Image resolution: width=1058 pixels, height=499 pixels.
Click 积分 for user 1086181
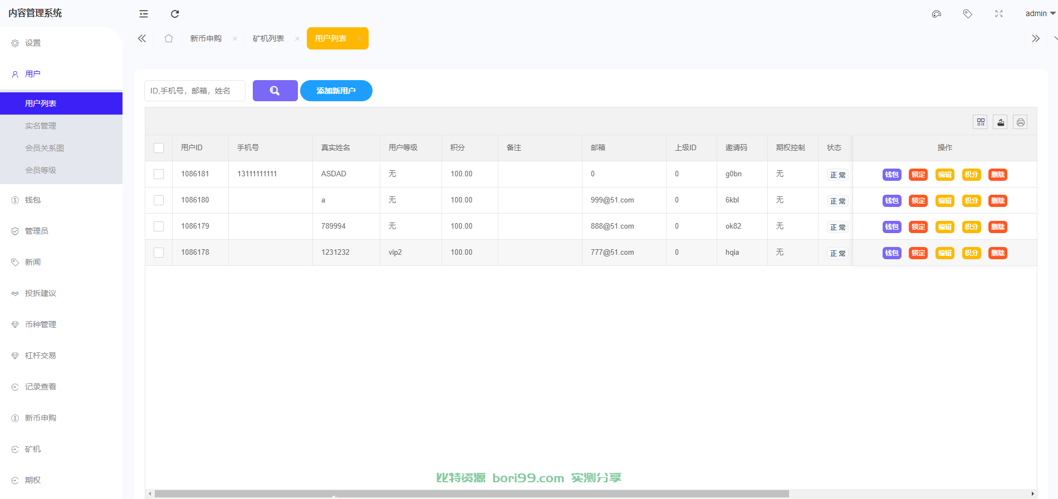click(x=972, y=175)
